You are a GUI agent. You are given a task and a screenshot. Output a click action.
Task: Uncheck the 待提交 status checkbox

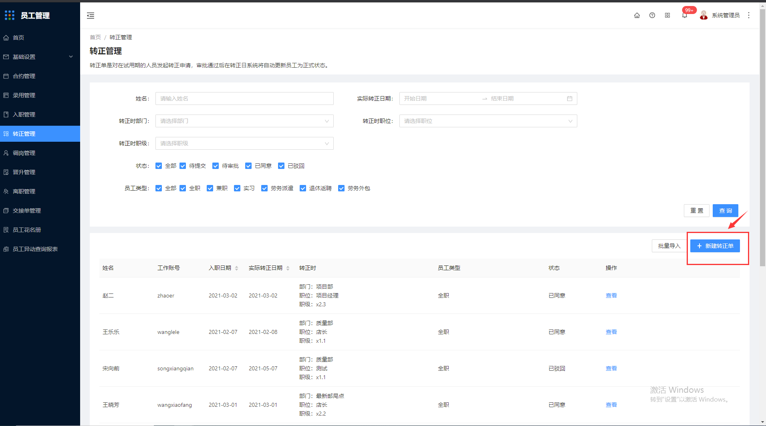183,166
